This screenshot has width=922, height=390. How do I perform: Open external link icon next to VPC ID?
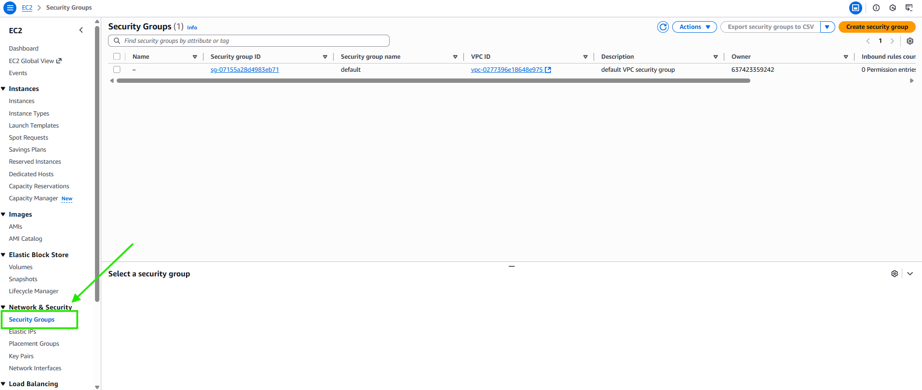[x=548, y=70]
